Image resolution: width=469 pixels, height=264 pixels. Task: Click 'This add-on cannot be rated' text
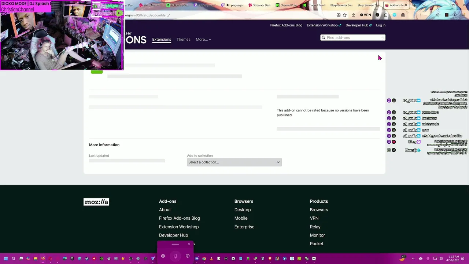[x=323, y=113]
